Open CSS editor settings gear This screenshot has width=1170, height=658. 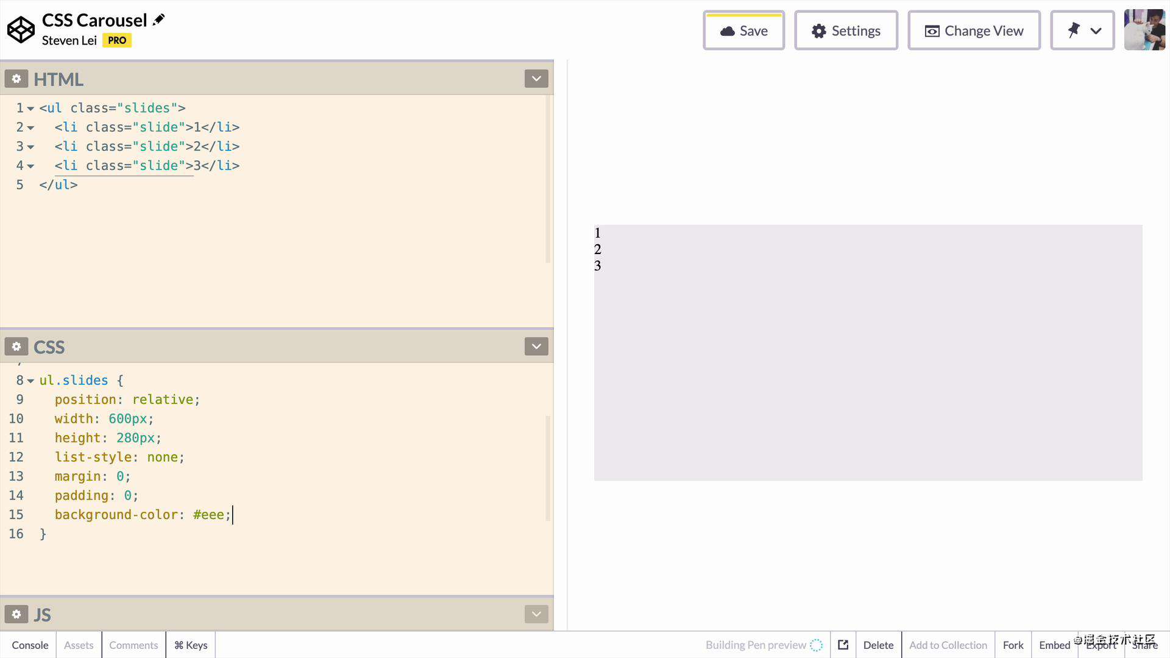click(x=16, y=347)
